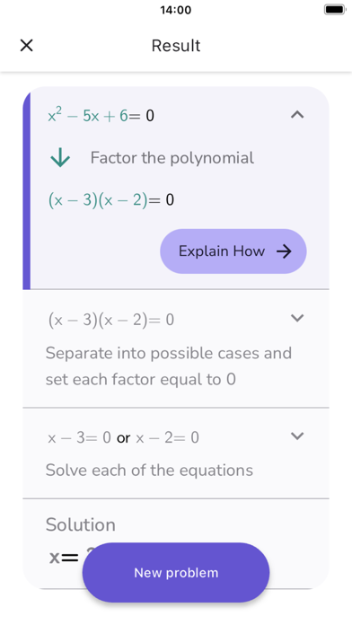The height and width of the screenshot is (625, 352).
Task: Tap the Solution heading
Action: pyautogui.click(x=81, y=524)
